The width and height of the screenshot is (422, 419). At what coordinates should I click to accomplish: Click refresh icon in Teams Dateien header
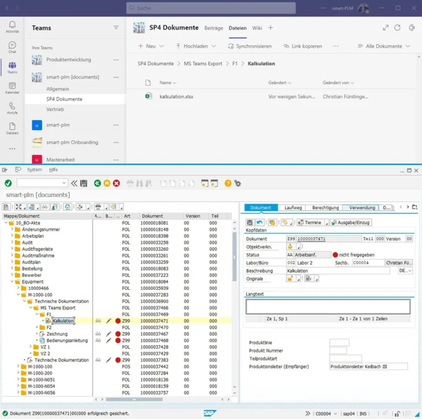click(x=397, y=27)
